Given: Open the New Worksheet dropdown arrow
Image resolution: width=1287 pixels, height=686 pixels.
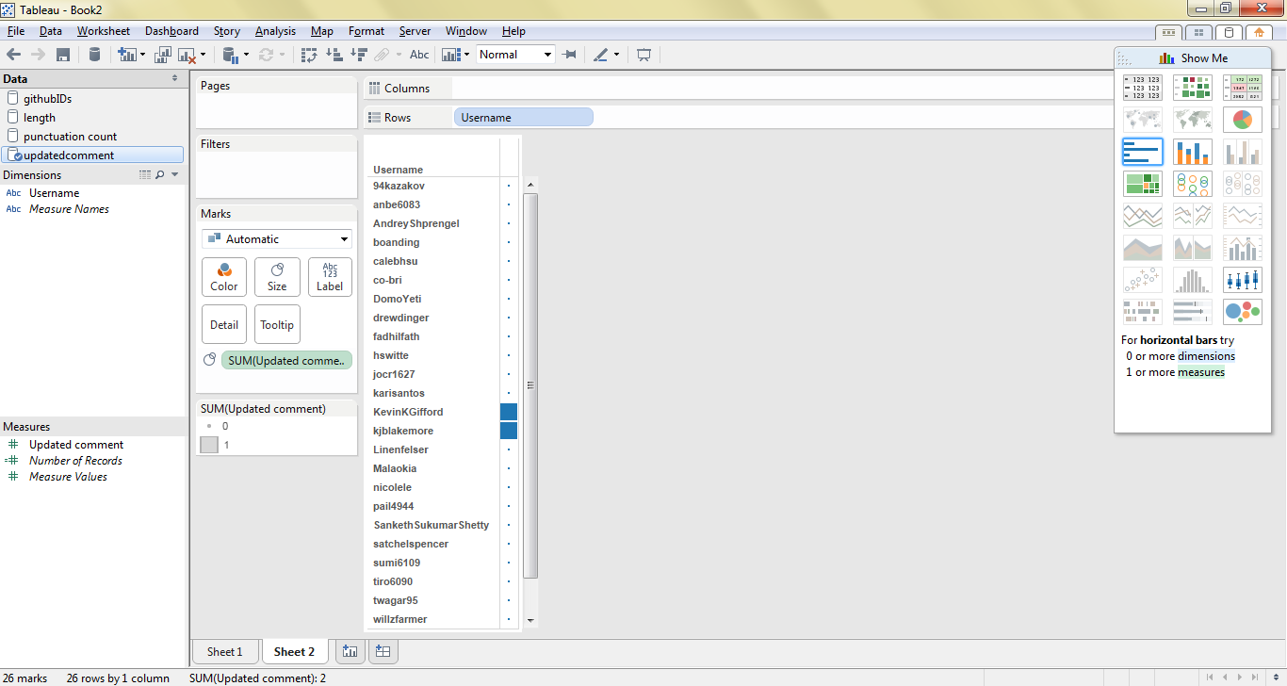Looking at the screenshot, I should click(x=143, y=55).
